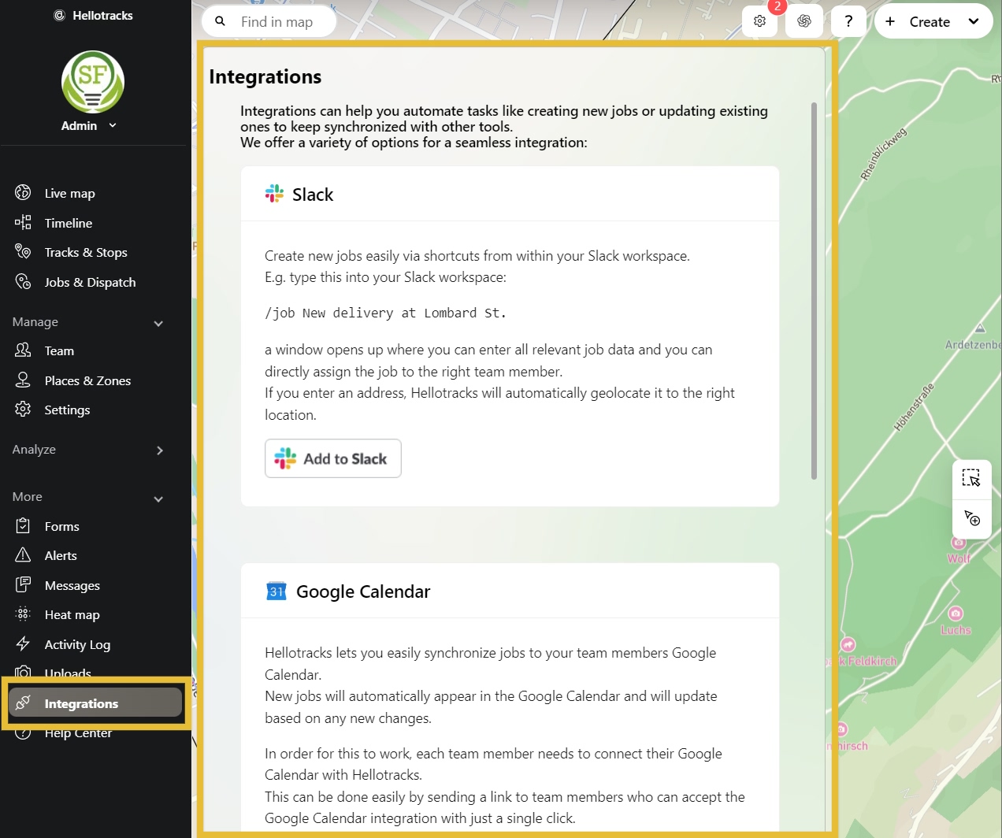Activate the add-point cursor map tool
This screenshot has width=1002, height=838.
point(971,518)
